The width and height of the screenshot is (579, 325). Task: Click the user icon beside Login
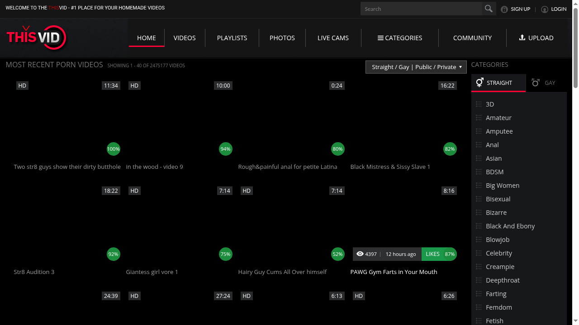click(x=545, y=9)
